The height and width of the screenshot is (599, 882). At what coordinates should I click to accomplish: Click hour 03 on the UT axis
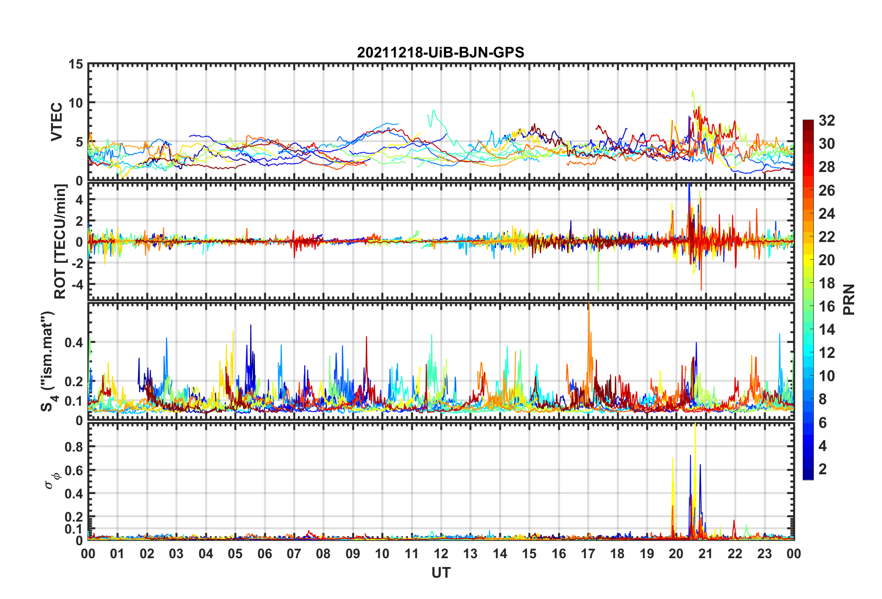coord(176,554)
